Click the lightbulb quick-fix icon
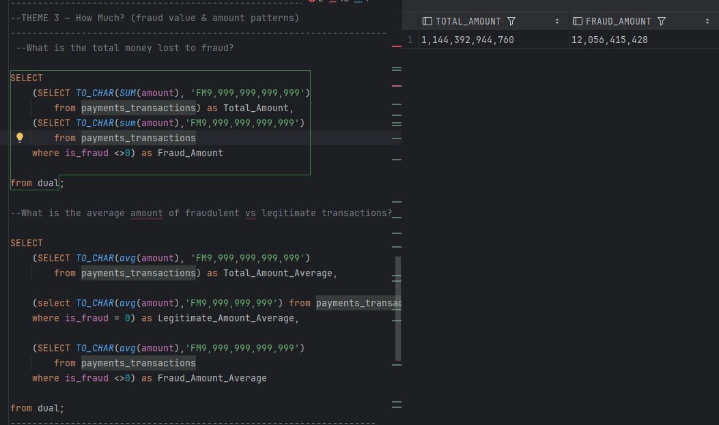This screenshot has width=719, height=425. pos(20,137)
